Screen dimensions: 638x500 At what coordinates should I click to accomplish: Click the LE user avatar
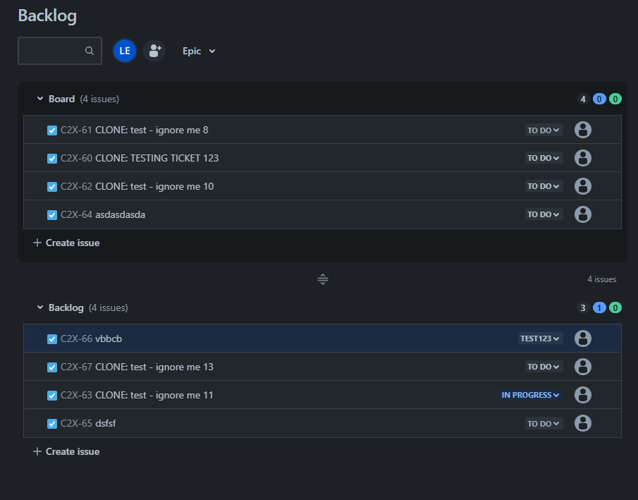click(125, 51)
